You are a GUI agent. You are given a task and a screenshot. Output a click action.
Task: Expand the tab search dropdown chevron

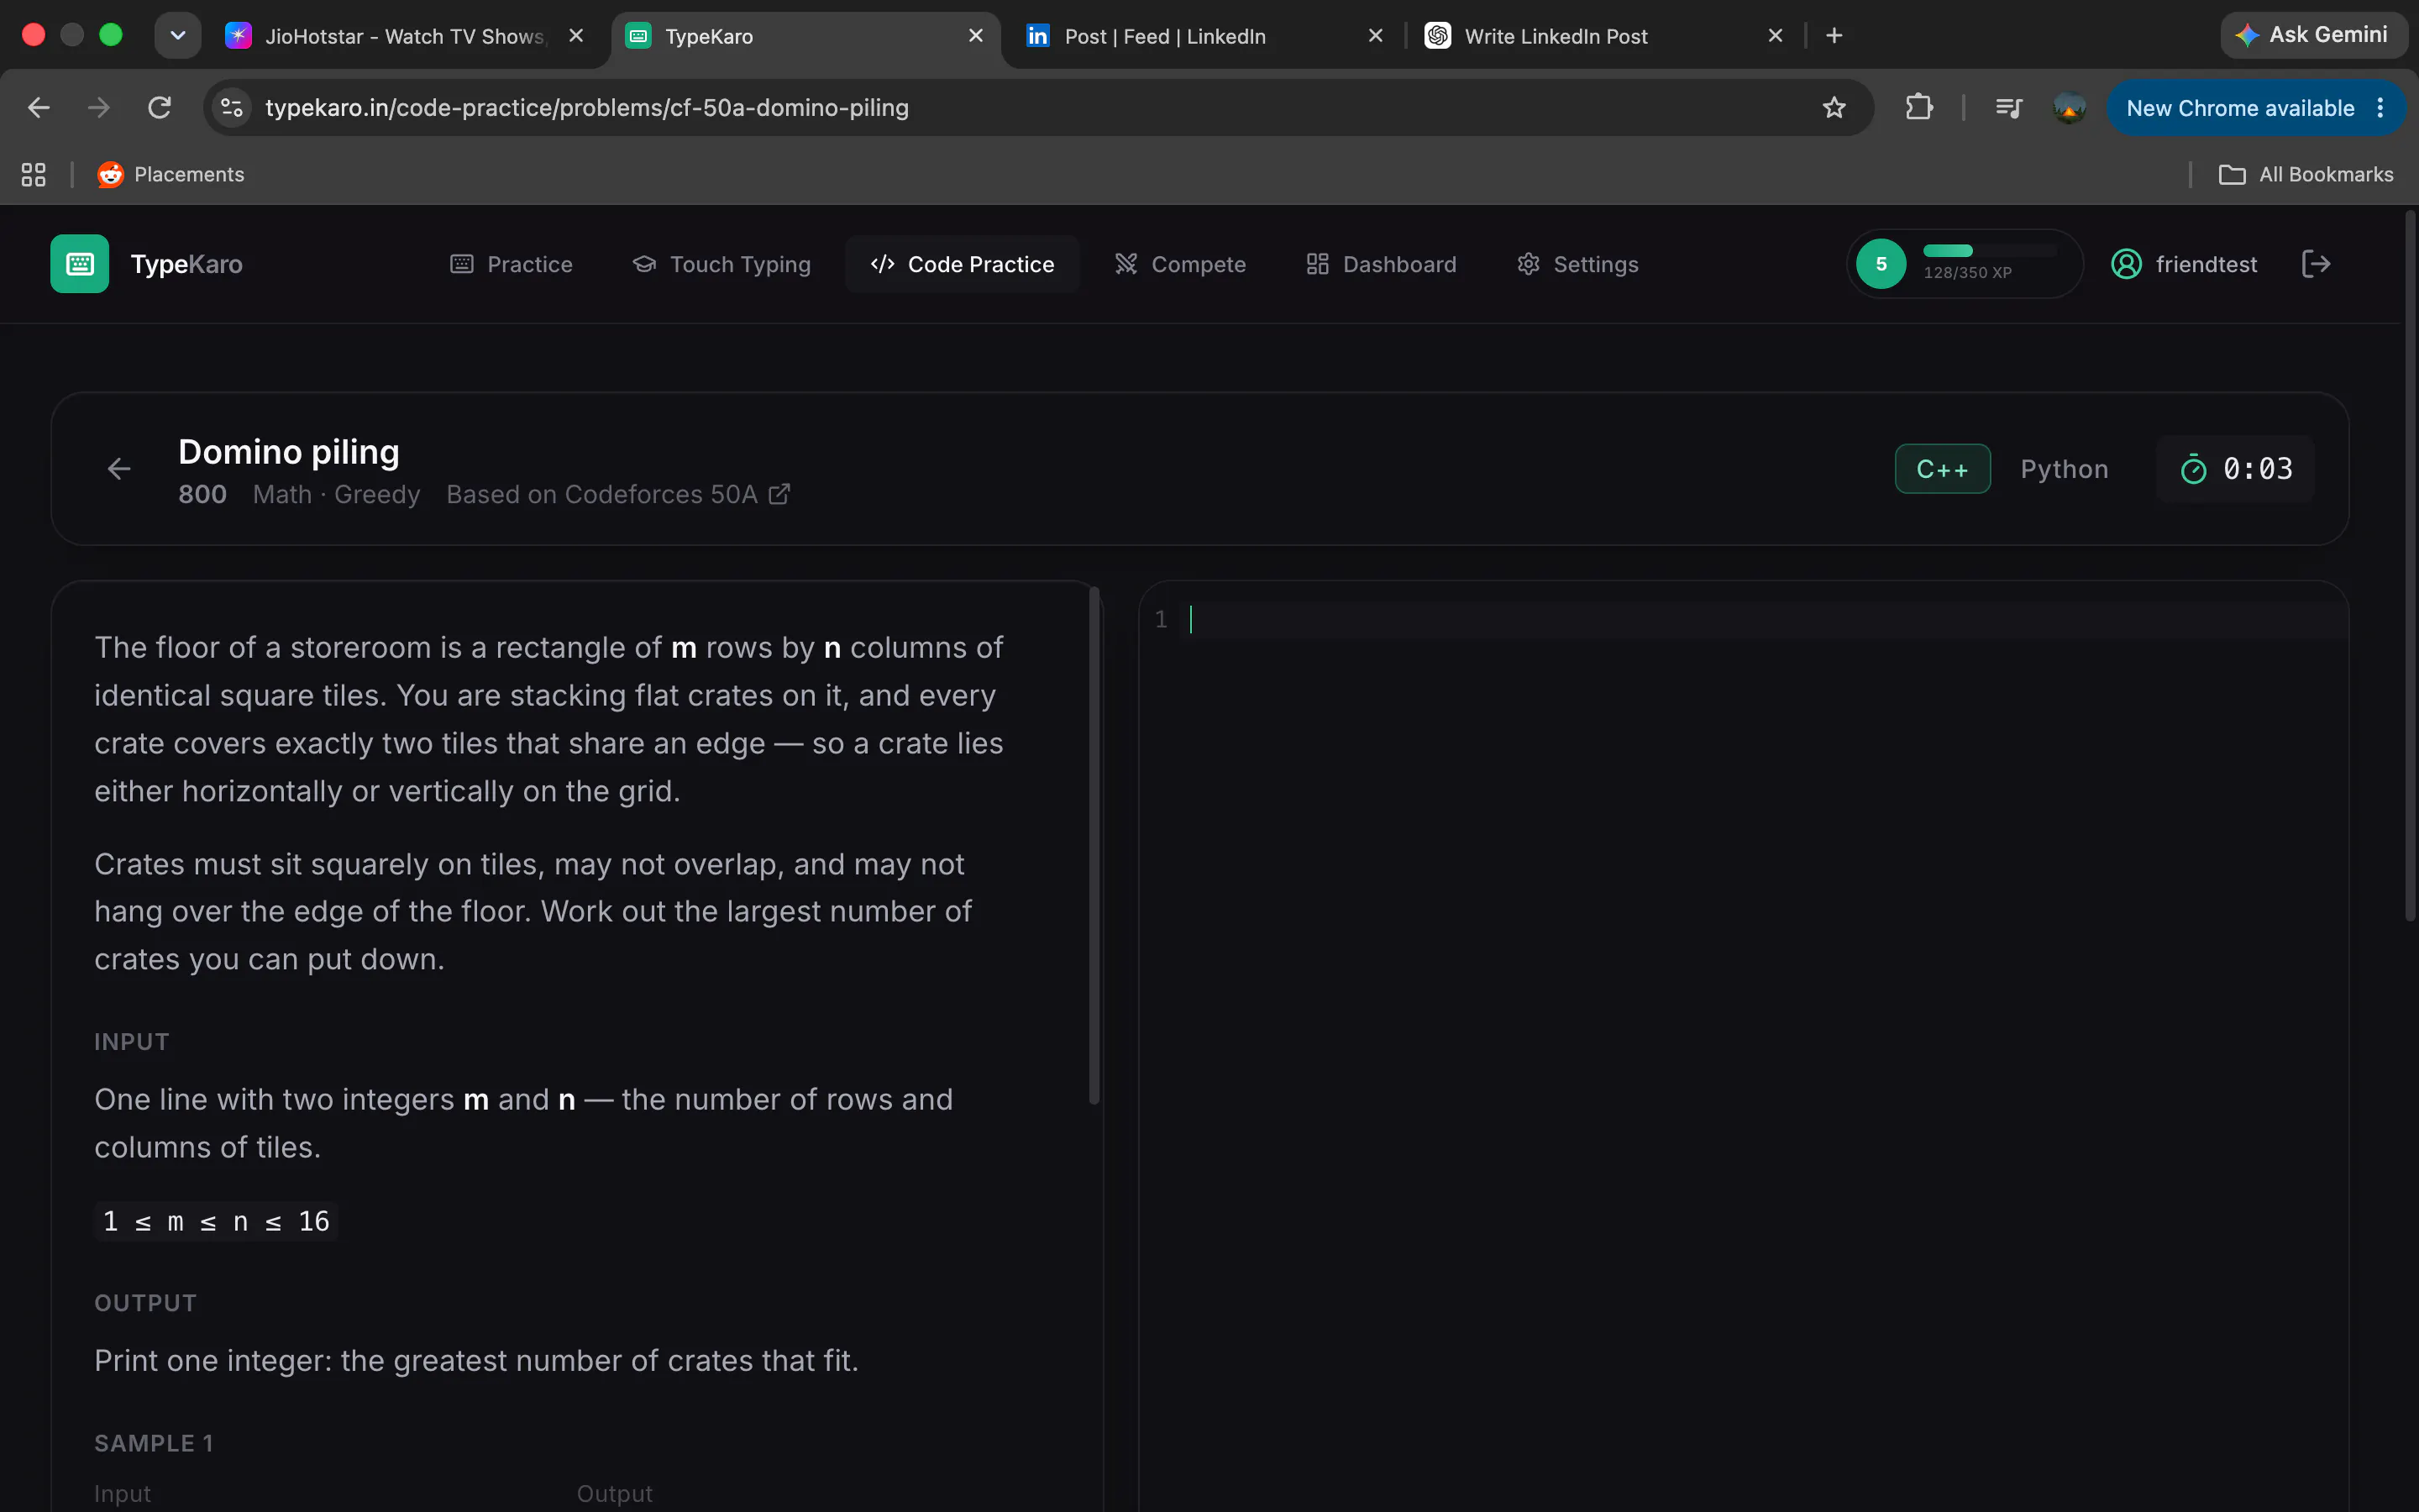(178, 36)
